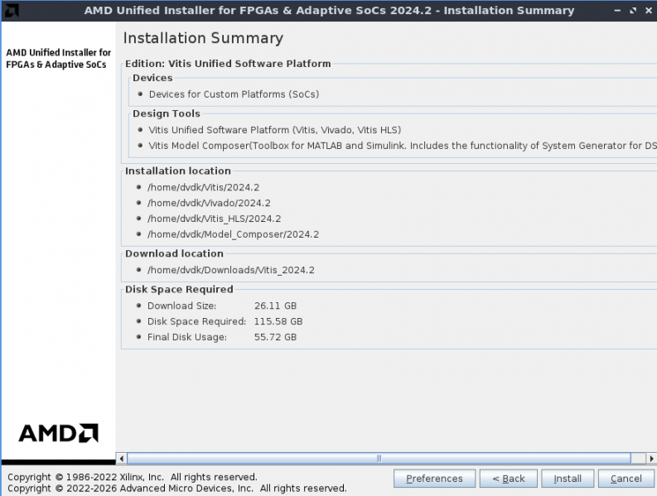Screen dimensions: 657x496
Task: Click the horizontal scrollbar left arrow
Action: click(x=122, y=458)
